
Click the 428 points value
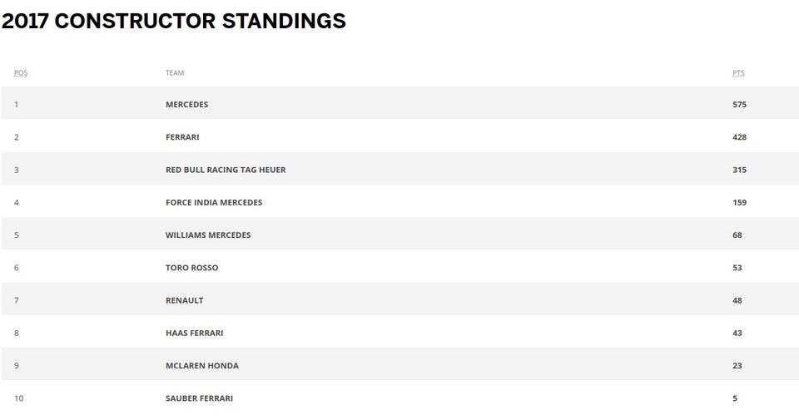point(739,137)
